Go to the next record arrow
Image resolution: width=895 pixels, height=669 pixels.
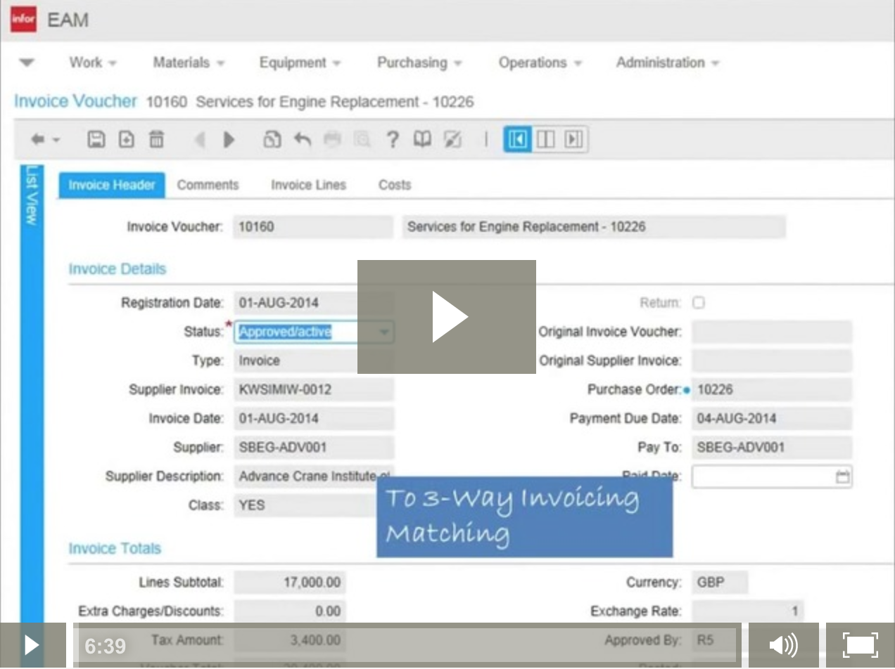pyautogui.click(x=229, y=140)
